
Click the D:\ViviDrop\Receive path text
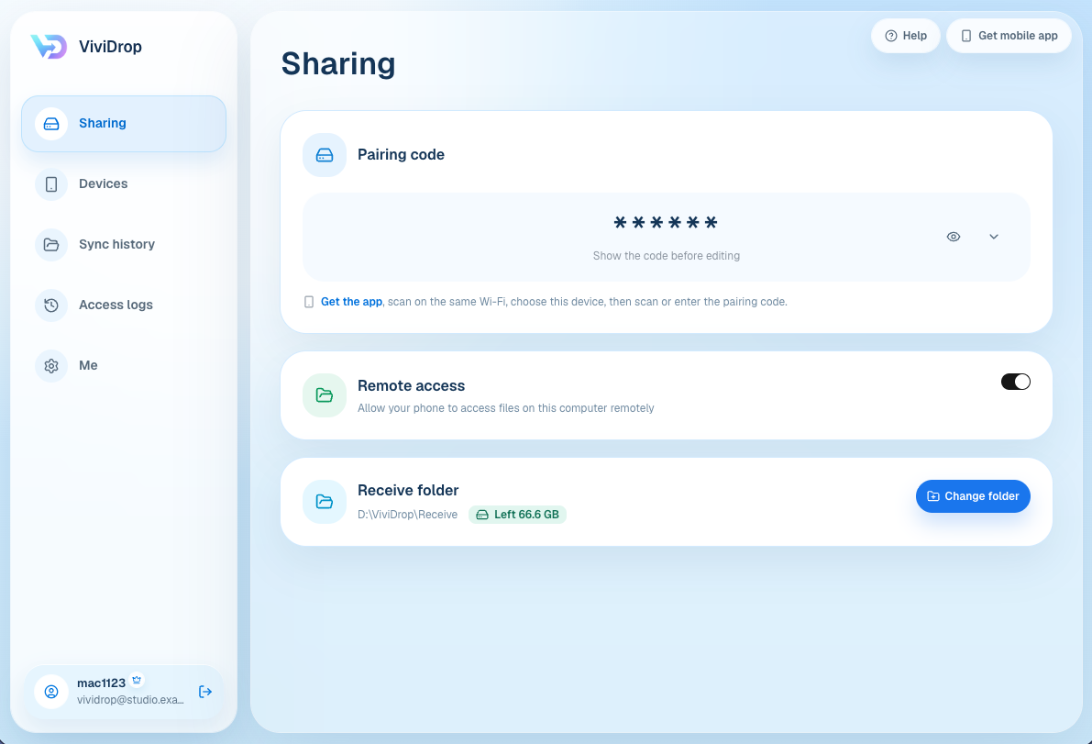[407, 515]
